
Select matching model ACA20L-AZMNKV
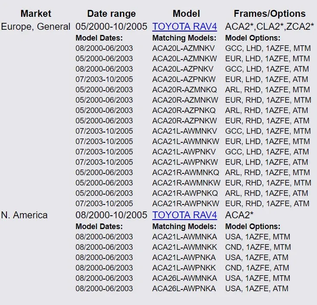pos(183,48)
